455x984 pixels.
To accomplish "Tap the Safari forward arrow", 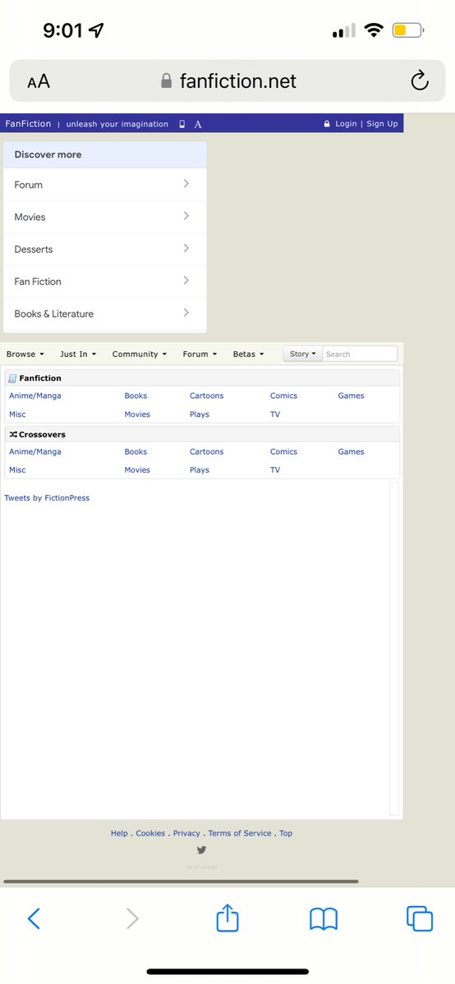I will [x=132, y=918].
